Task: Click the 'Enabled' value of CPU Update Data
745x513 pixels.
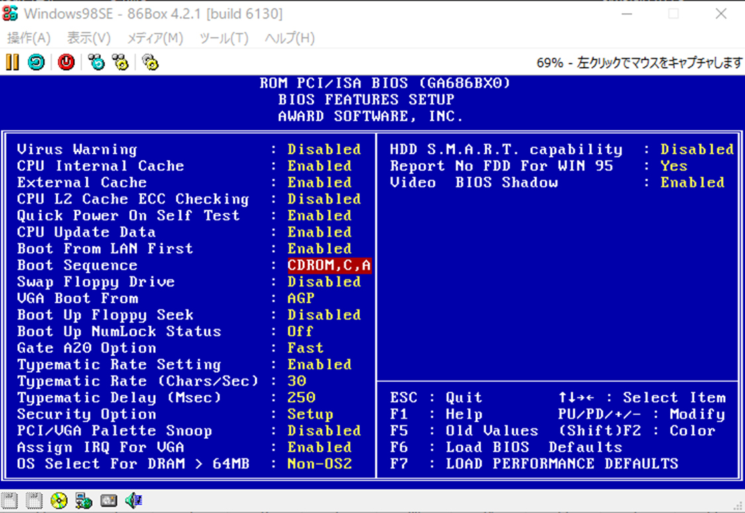Action: point(319,232)
